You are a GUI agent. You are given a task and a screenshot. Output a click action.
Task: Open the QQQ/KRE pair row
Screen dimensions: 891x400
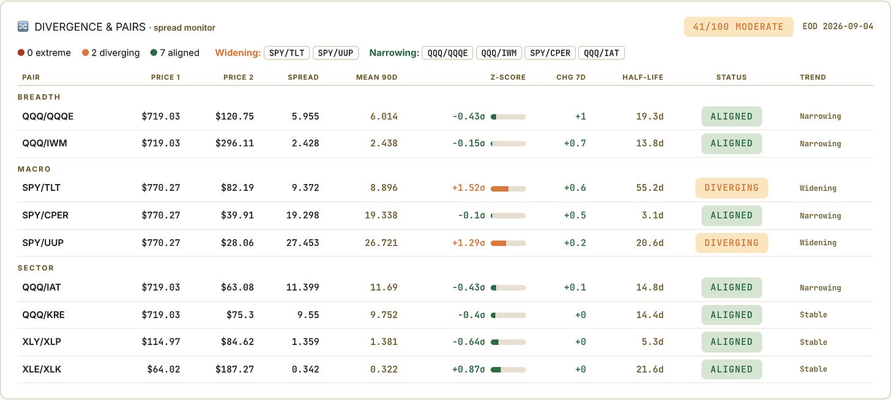(446, 315)
